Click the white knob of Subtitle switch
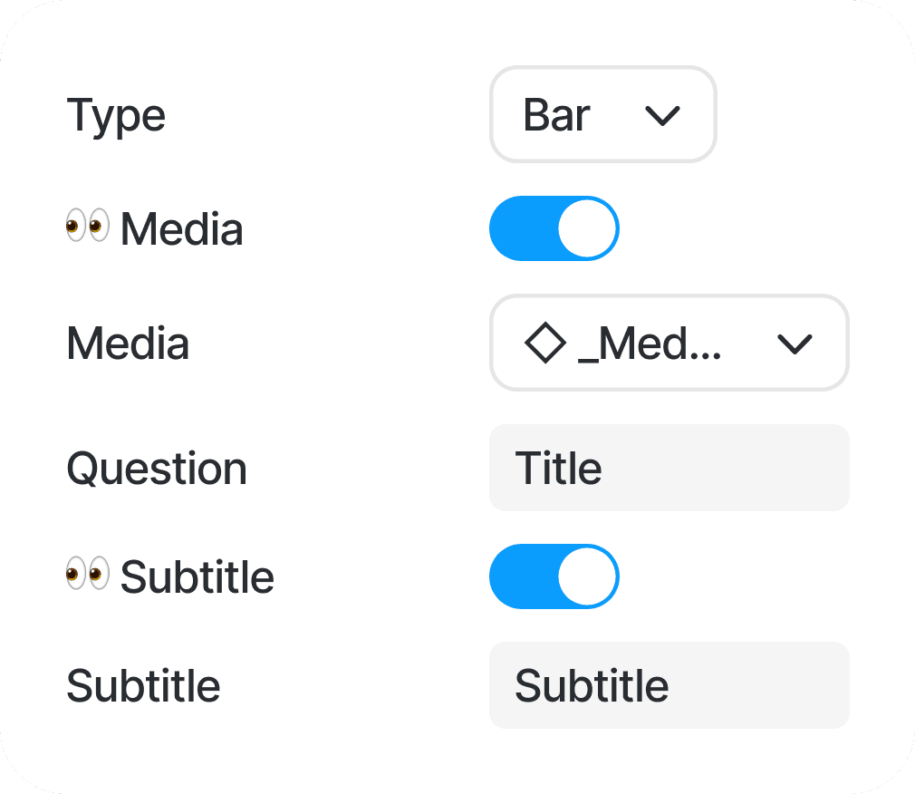 click(587, 576)
